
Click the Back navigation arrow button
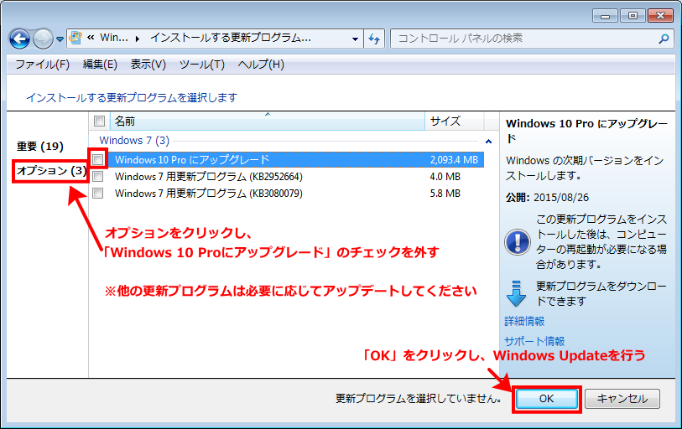tap(19, 39)
